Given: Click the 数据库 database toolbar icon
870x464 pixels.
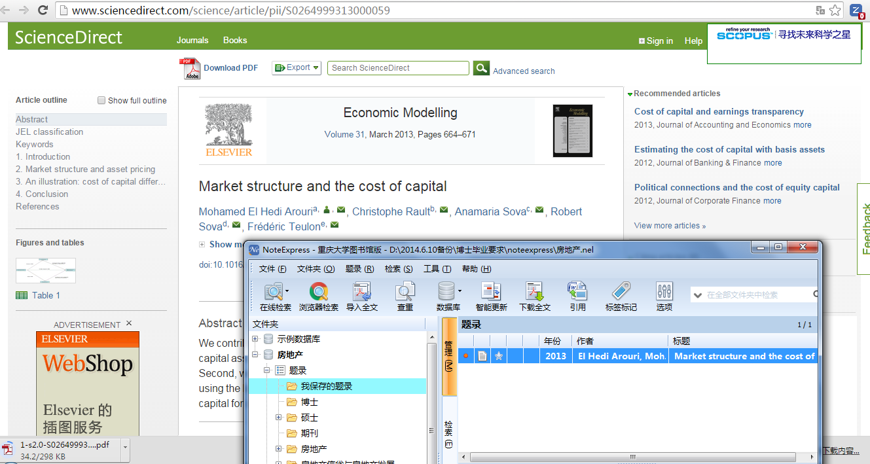Looking at the screenshot, I should 446,292.
